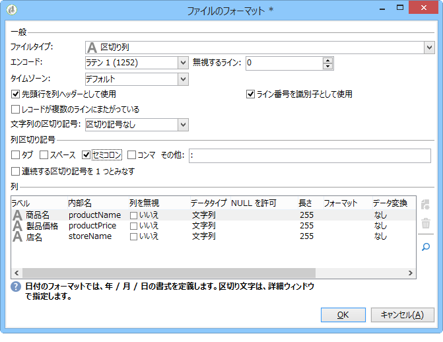The width and height of the screenshot is (443, 342).
Task: Toggle 列を無視 checkbox for productName
Action: tap(133, 215)
